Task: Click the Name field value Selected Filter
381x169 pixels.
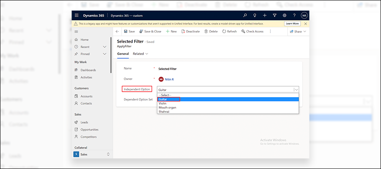Action: [x=167, y=69]
